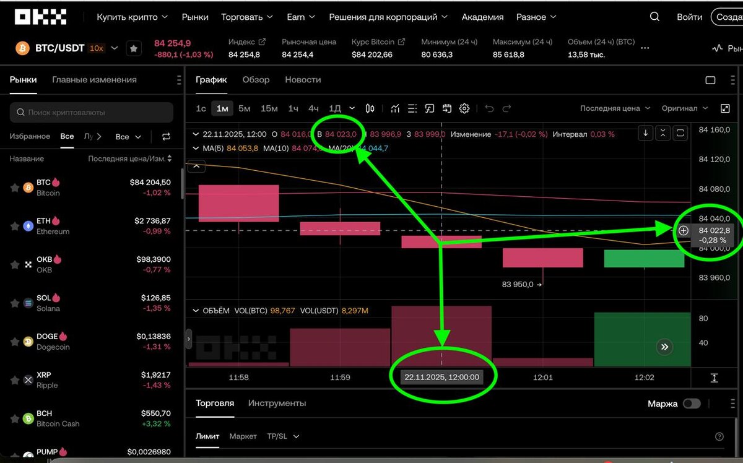Viewport: 743px width, 463px height.
Task: Open the chart list-style settings icon
Action: pos(412,108)
